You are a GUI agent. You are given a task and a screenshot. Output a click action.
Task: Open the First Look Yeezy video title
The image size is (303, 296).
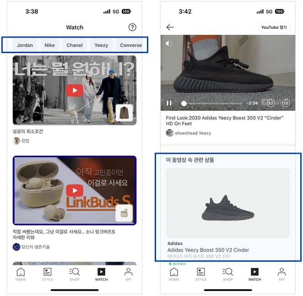point(225,121)
